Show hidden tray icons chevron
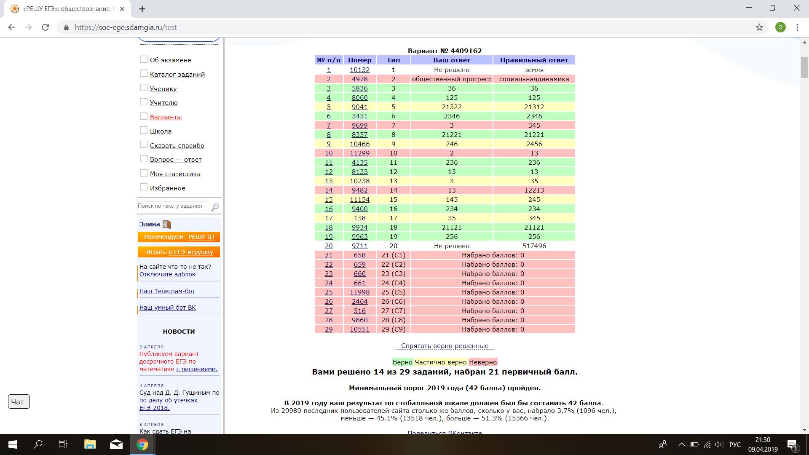 tap(681, 444)
